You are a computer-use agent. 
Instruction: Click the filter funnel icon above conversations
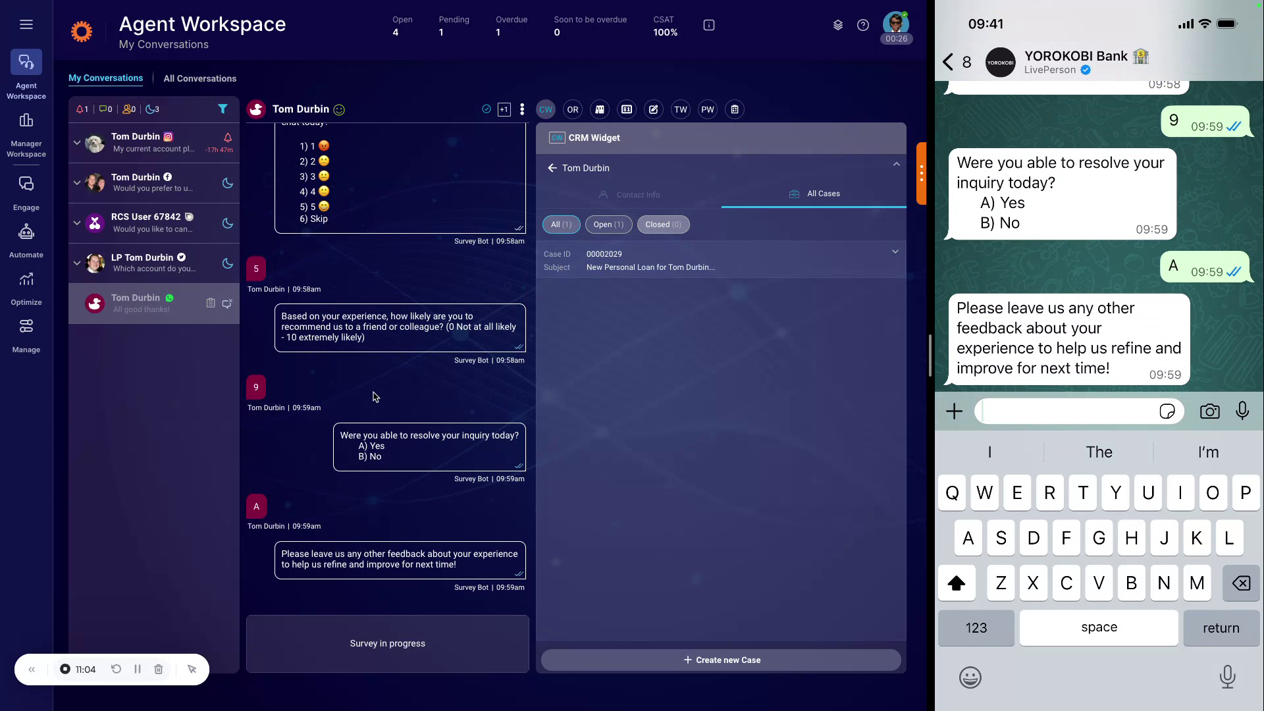coord(223,109)
